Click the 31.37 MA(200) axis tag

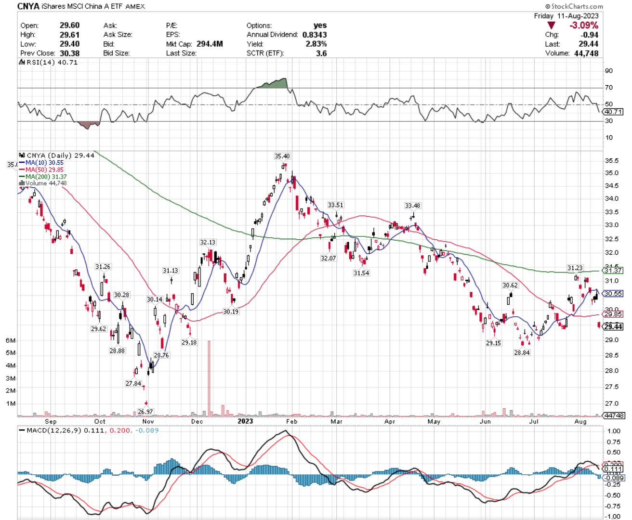click(x=613, y=270)
